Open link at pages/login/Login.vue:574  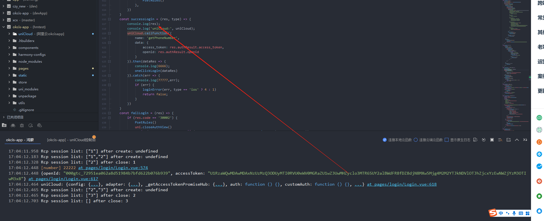pos(113,168)
